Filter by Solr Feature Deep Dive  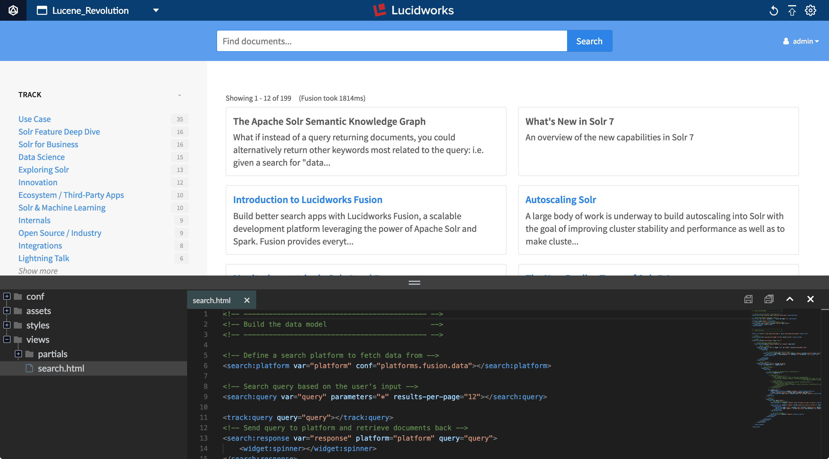tap(59, 132)
